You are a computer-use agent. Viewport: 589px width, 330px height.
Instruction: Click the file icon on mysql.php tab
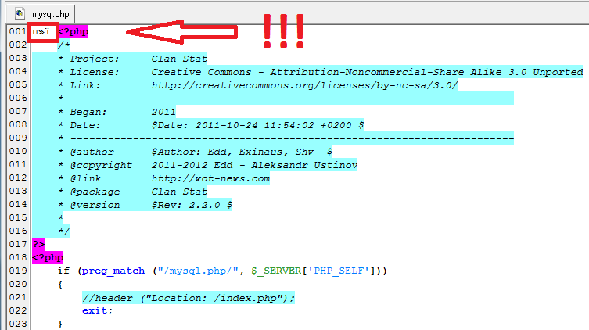point(20,13)
